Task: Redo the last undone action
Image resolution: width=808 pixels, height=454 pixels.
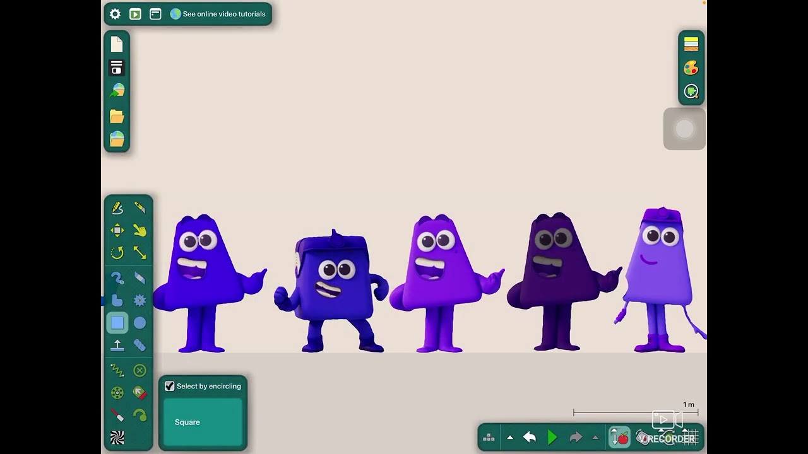Action: click(576, 438)
